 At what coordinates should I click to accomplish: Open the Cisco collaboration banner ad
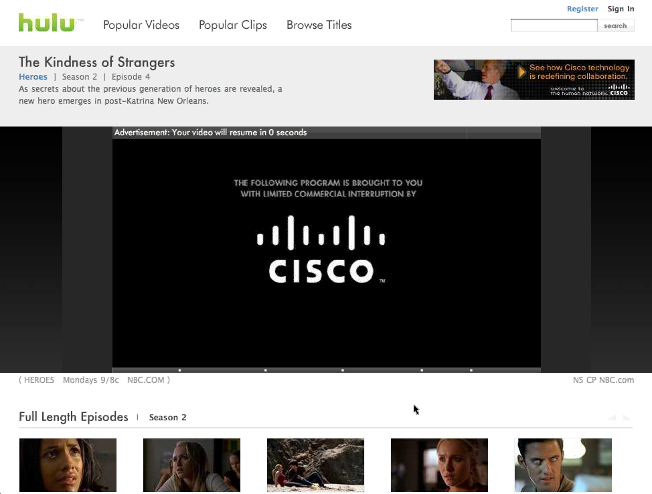(x=534, y=80)
